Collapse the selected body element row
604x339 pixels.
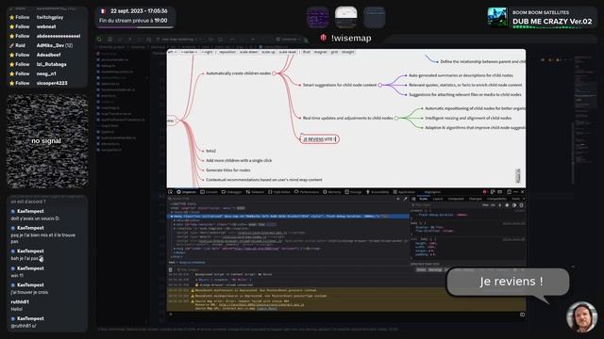coord(172,217)
